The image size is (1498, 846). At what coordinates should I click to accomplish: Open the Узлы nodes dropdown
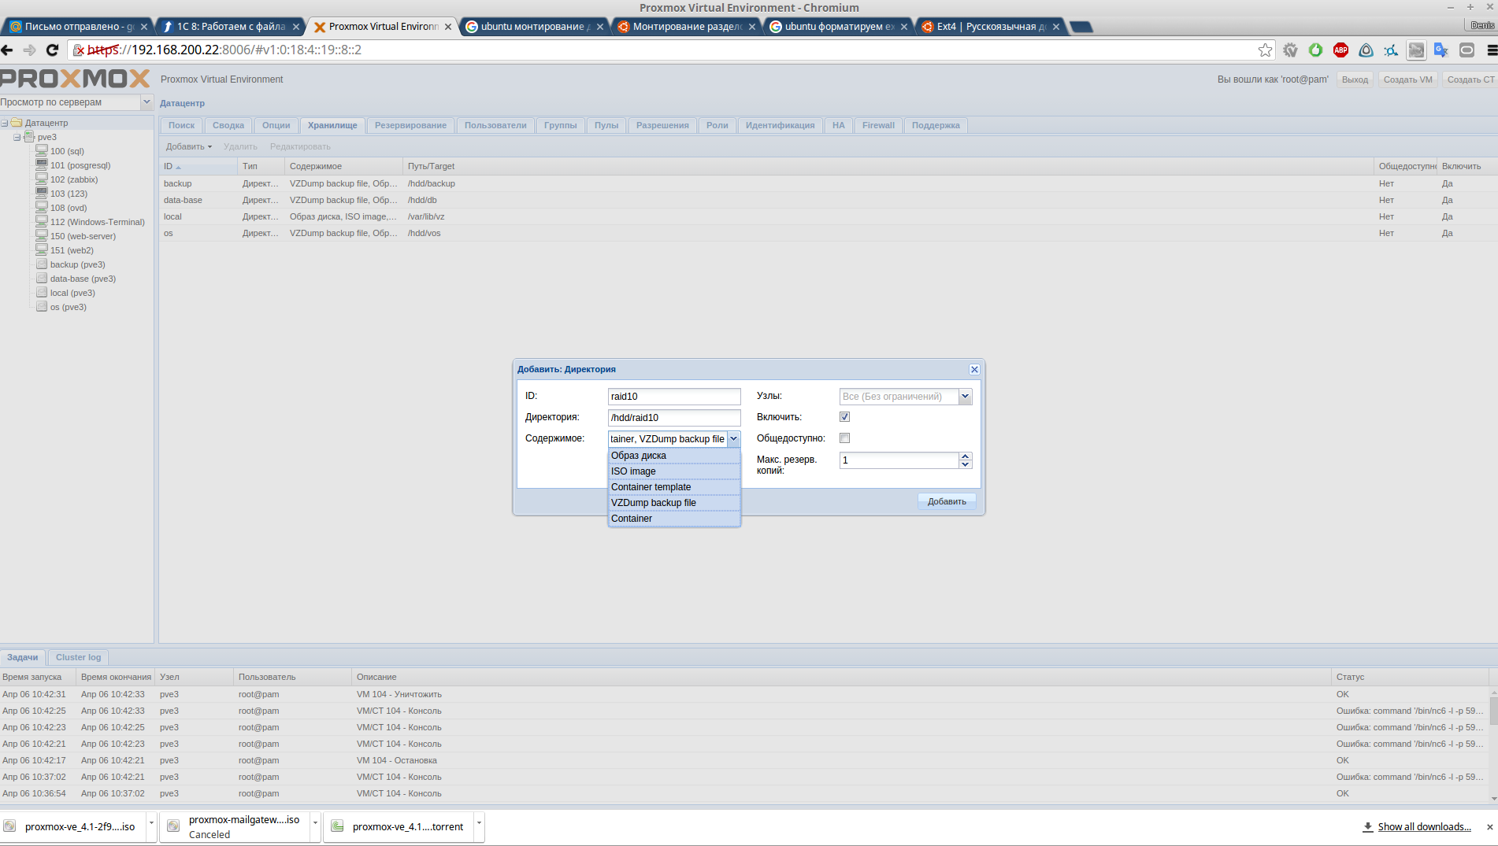[965, 397]
